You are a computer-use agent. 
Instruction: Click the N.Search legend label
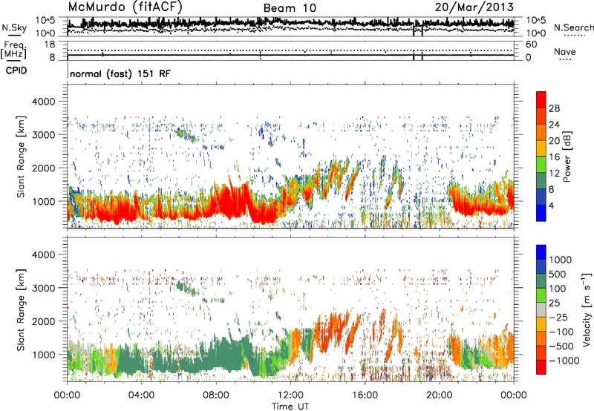point(573,27)
